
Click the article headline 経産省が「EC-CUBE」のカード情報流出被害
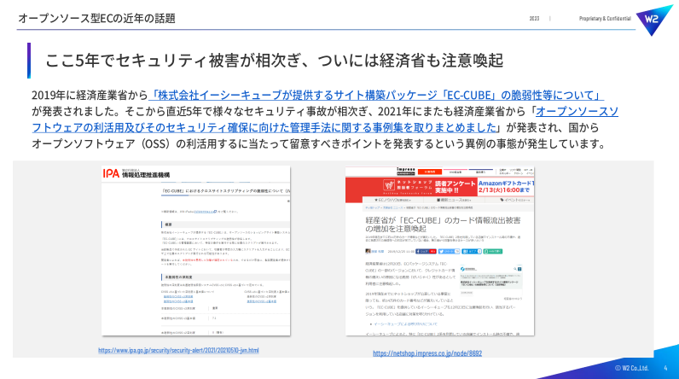click(443, 224)
